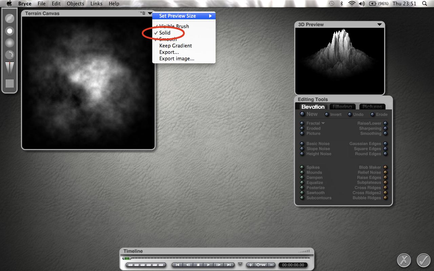Select the soft gradient brush hardness control
This screenshot has height=271, width=434.
click(x=9, y=43)
